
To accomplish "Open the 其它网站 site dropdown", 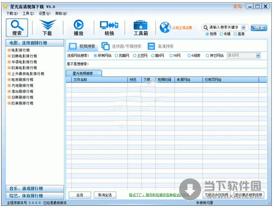I will (258, 56).
